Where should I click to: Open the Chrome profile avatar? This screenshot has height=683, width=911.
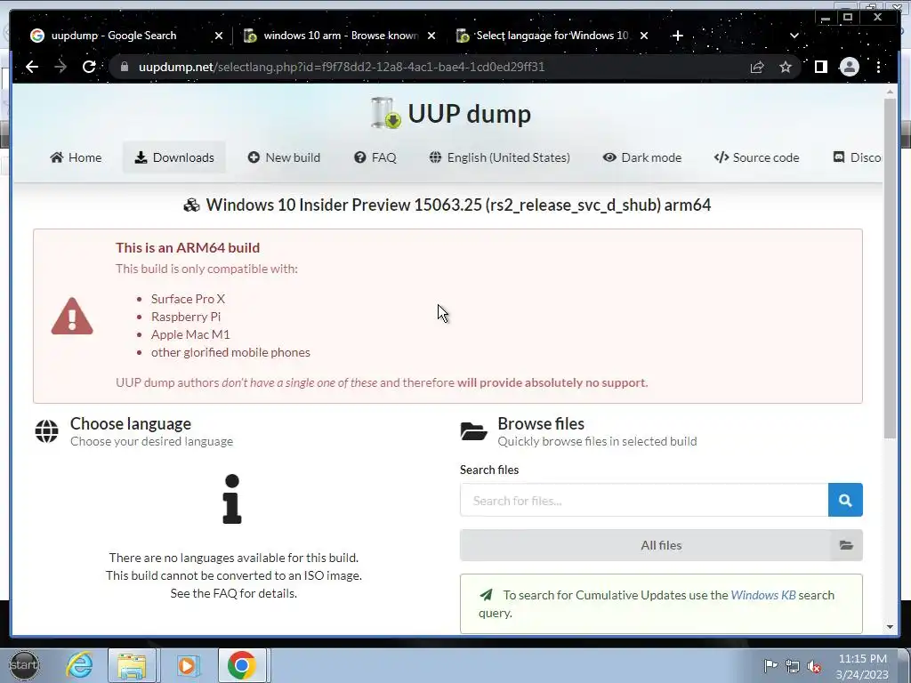click(x=850, y=67)
